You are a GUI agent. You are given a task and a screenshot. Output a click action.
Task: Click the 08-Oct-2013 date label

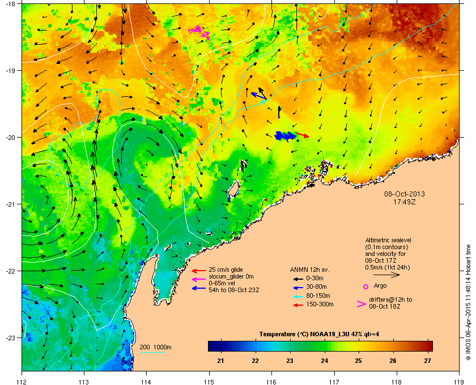tap(405, 194)
